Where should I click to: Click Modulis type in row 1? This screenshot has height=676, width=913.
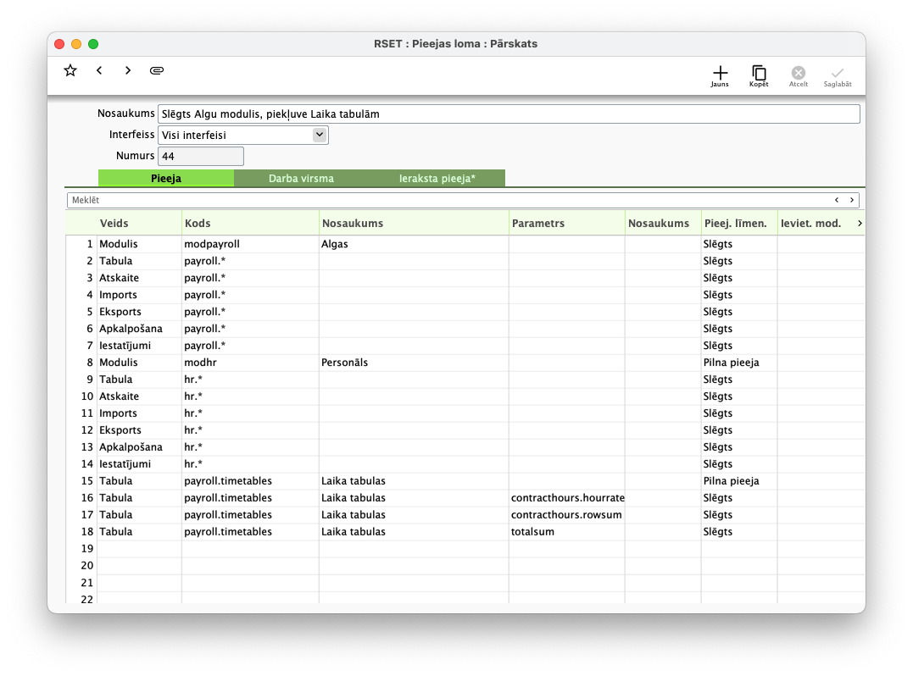pyautogui.click(x=139, y=244)
